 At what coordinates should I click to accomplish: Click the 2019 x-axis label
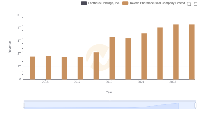coord(109,82)
